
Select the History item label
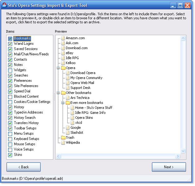19,107
